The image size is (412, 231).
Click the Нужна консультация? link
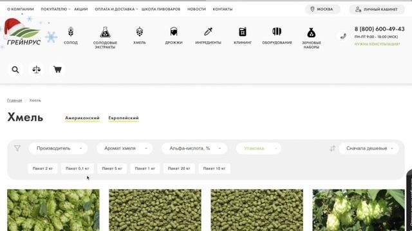click(x=377, y=44)
